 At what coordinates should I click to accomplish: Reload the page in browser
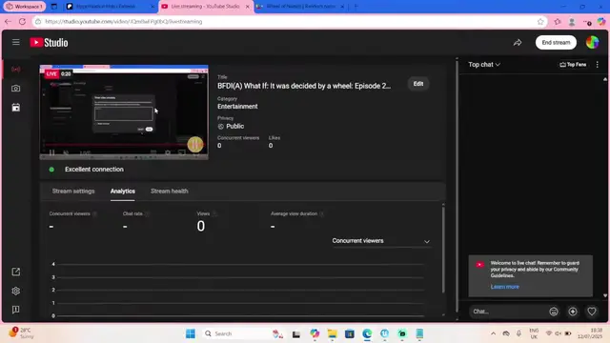click(x=22, y=21)
